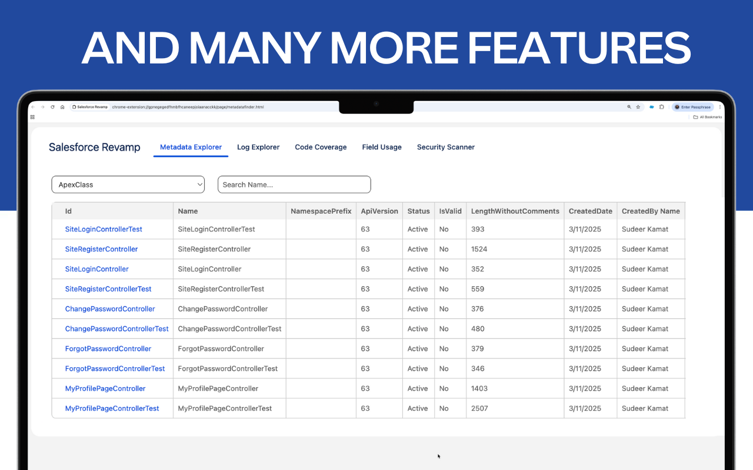Click the CreatedBy Name column header
This screenshot has width=753, height=470.
tap(651, 211)
